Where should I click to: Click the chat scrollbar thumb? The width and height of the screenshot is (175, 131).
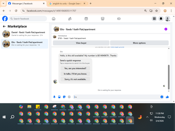click(x=169, y=77)
